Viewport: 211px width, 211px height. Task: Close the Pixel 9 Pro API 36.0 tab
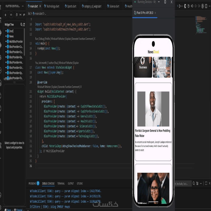(x=155, y=13)
